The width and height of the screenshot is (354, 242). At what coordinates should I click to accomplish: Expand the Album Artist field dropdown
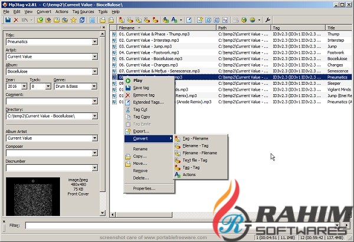[95, 138]
